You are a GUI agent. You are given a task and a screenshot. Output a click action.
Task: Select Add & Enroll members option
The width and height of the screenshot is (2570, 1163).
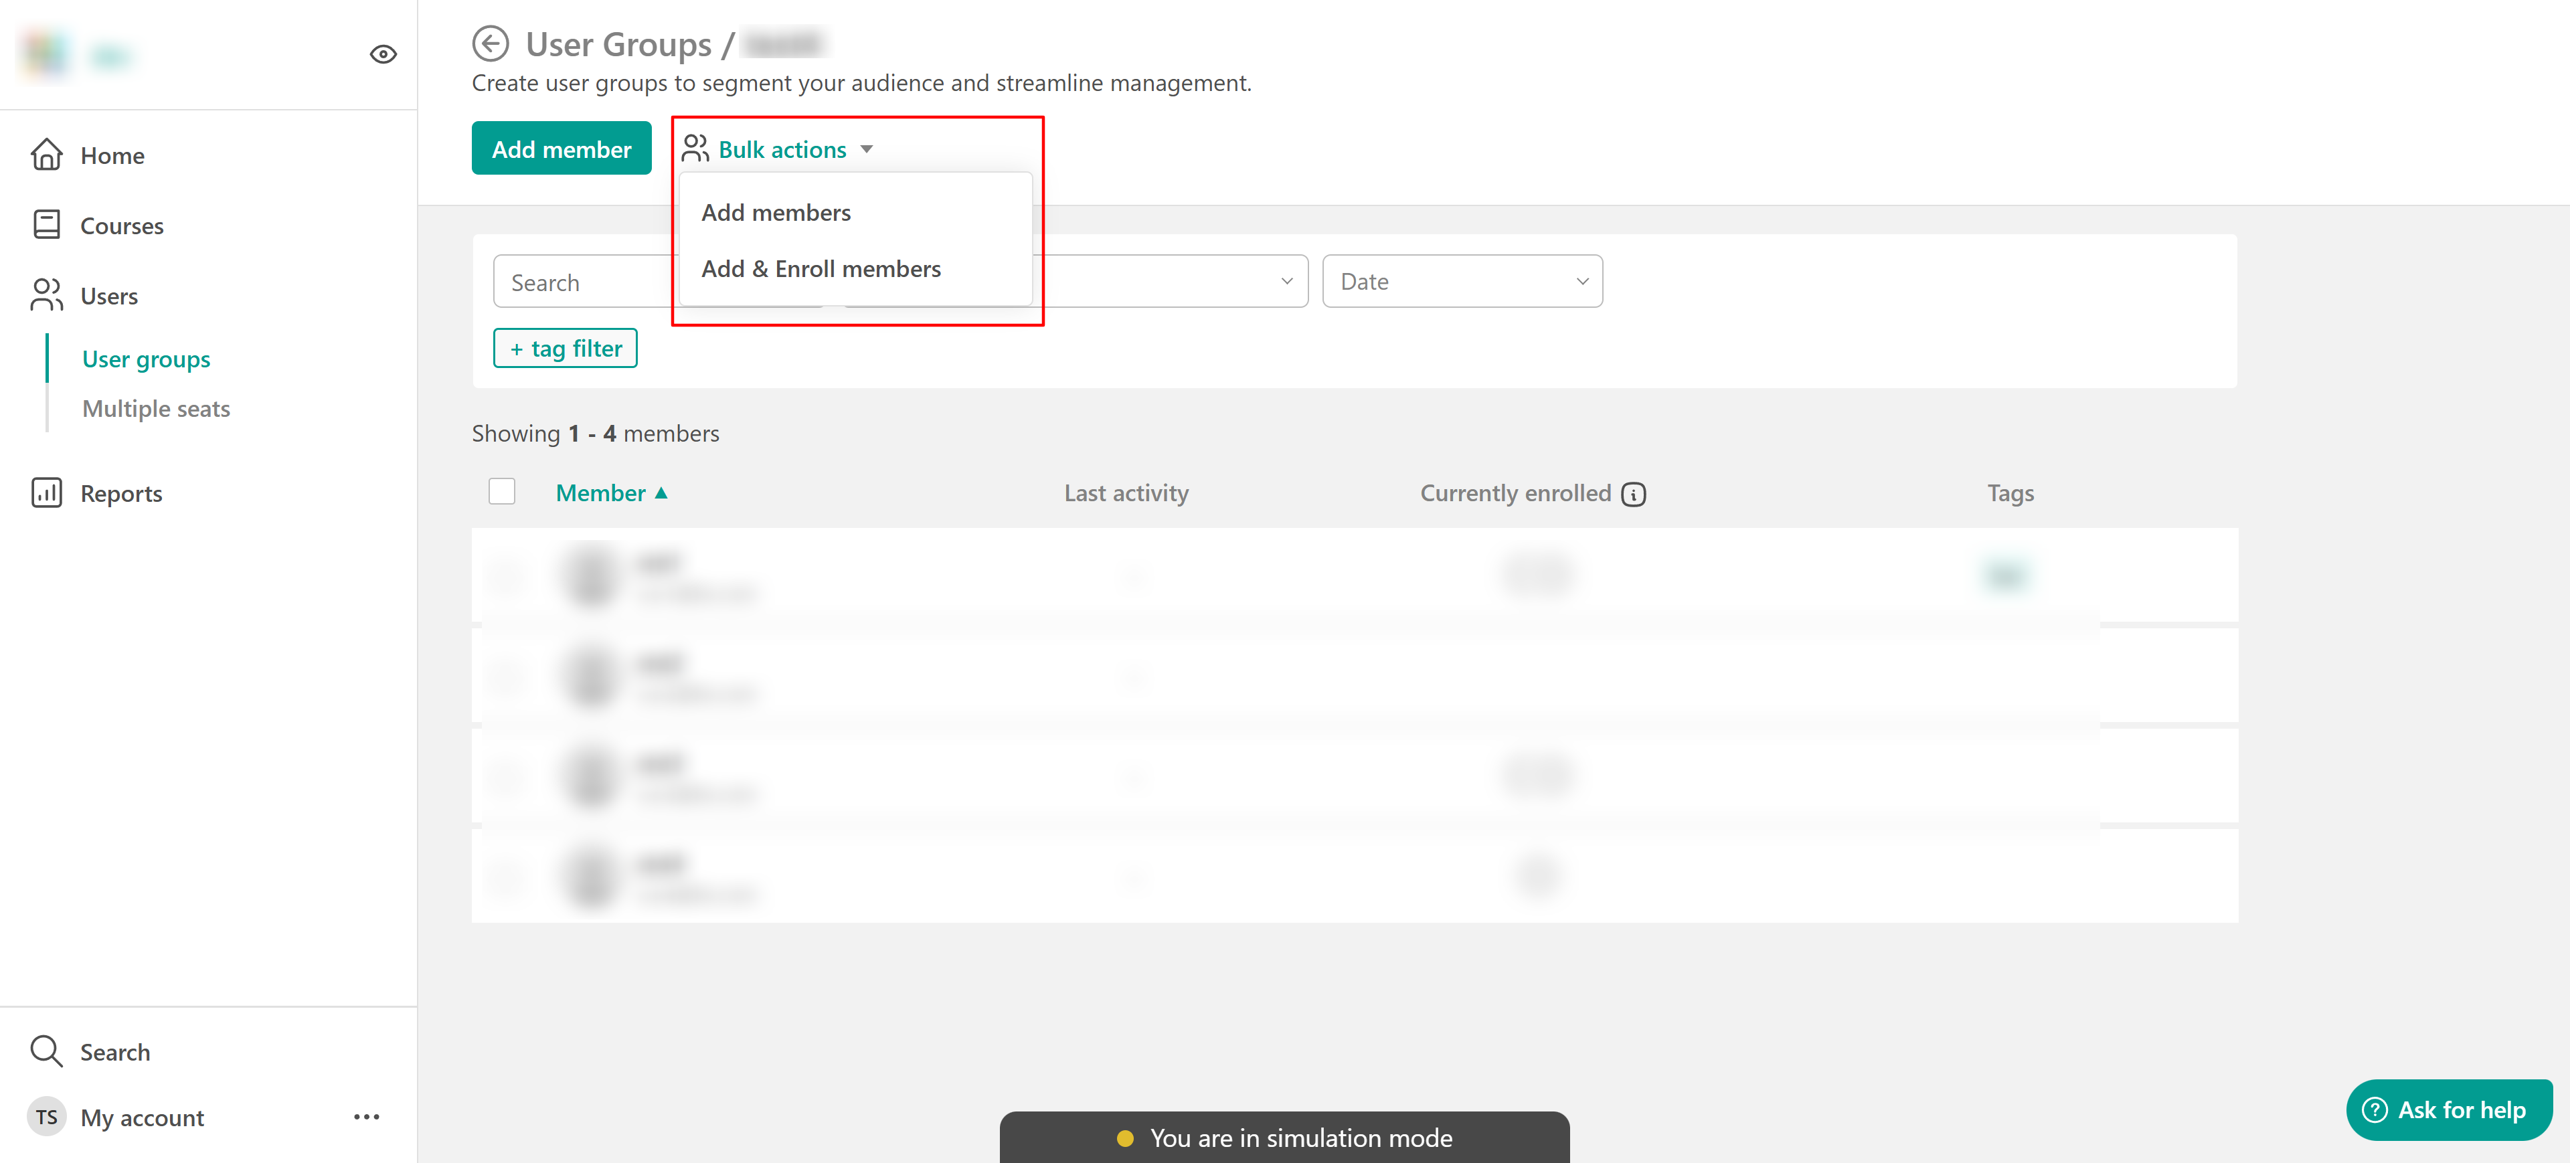tap(820, 269)
